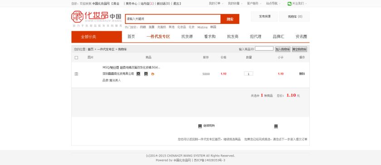Click the footer ICP备 14028353号-3 link
Viewport: 381px width, 165px height.
[x=210, y=160]
